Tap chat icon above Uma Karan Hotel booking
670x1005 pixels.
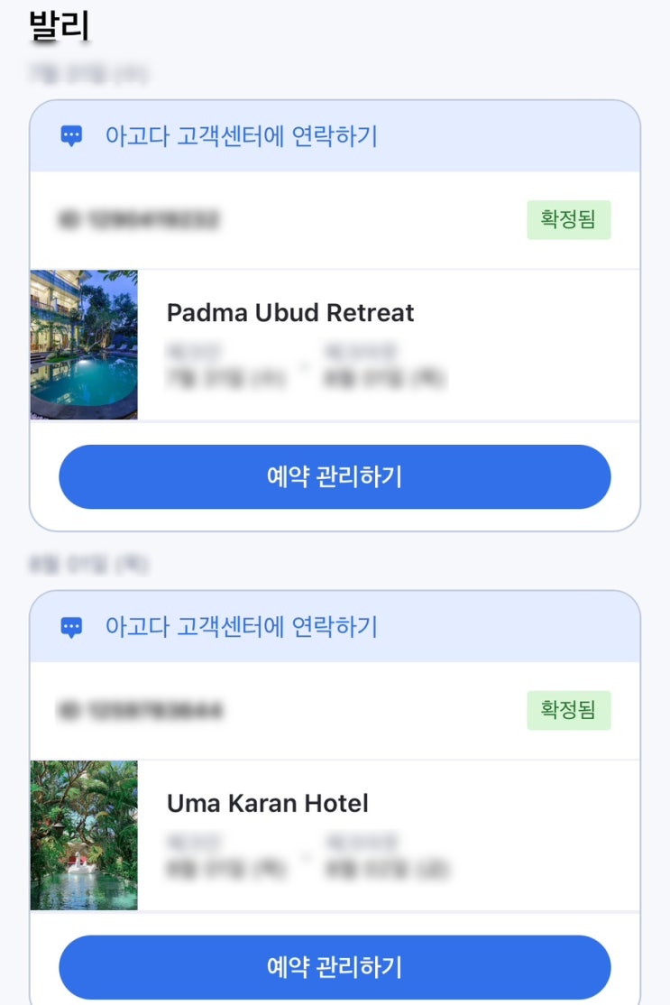[x=71, y=627]
